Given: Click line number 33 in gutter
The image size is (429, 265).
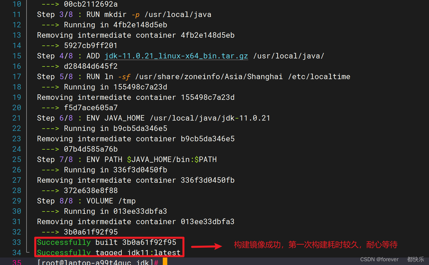Looking at the screenshot, I should pos(17,242).
